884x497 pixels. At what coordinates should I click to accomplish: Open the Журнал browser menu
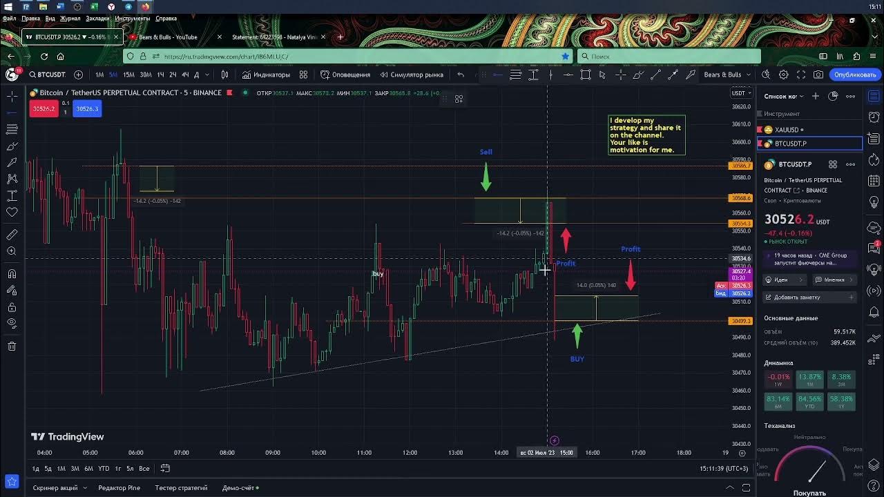coord(70,19)
